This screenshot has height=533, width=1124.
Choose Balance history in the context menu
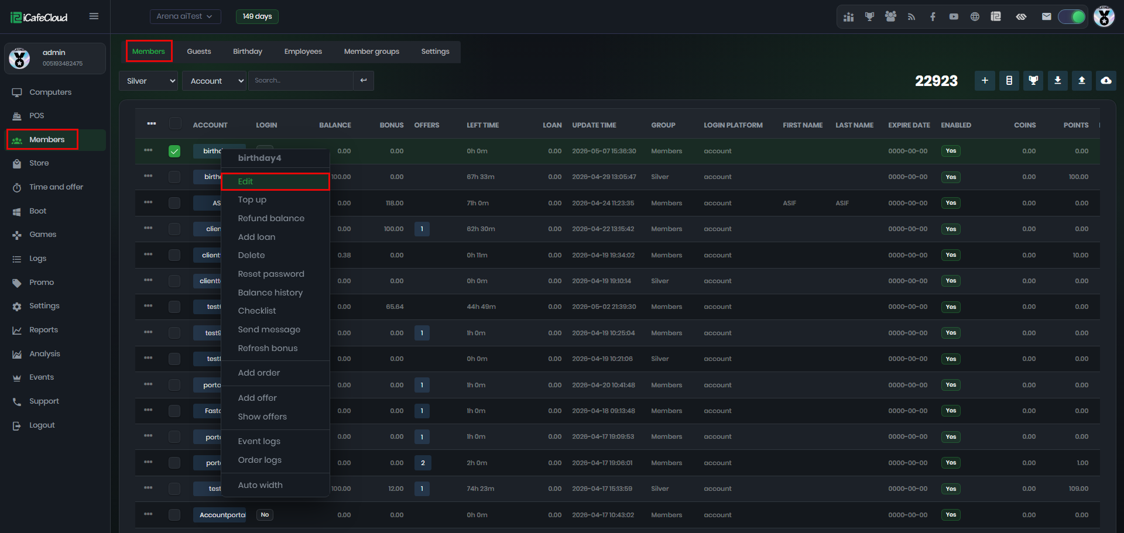[275, 293]
